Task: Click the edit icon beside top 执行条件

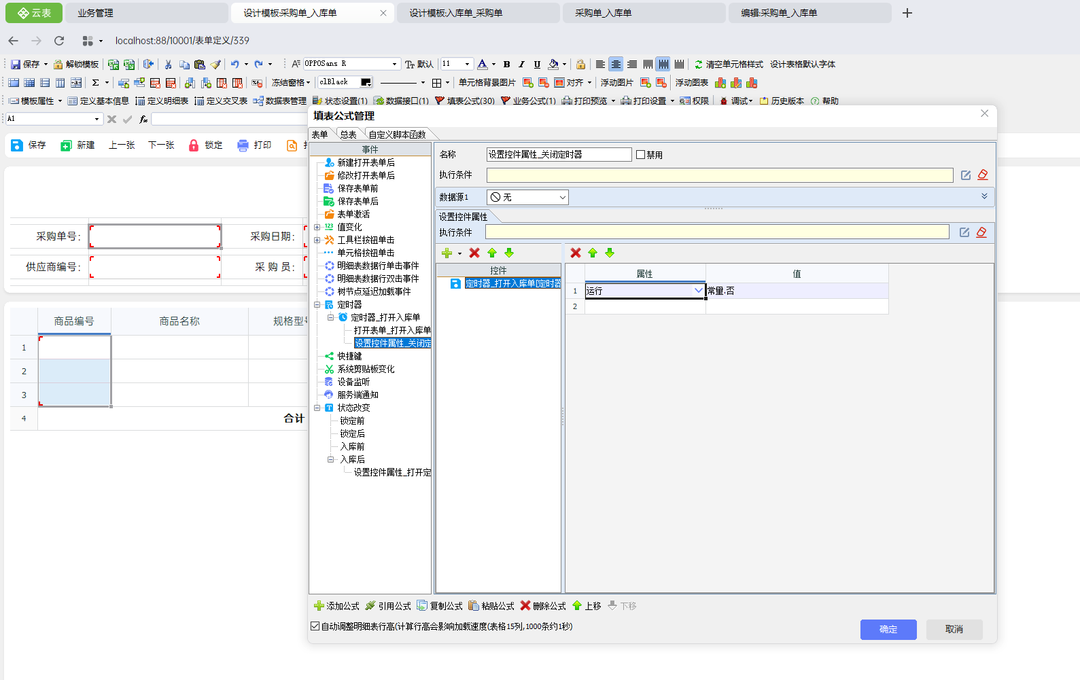Action: click(x=966, y=175)
